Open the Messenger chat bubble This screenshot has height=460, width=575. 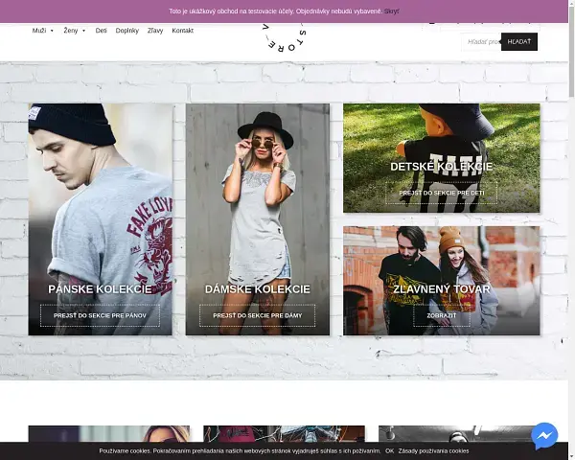pos(544,435)
